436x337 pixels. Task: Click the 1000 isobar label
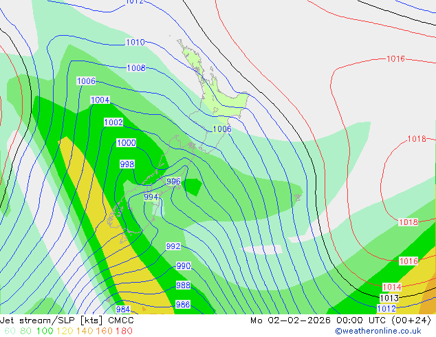[x=127, y=142]
